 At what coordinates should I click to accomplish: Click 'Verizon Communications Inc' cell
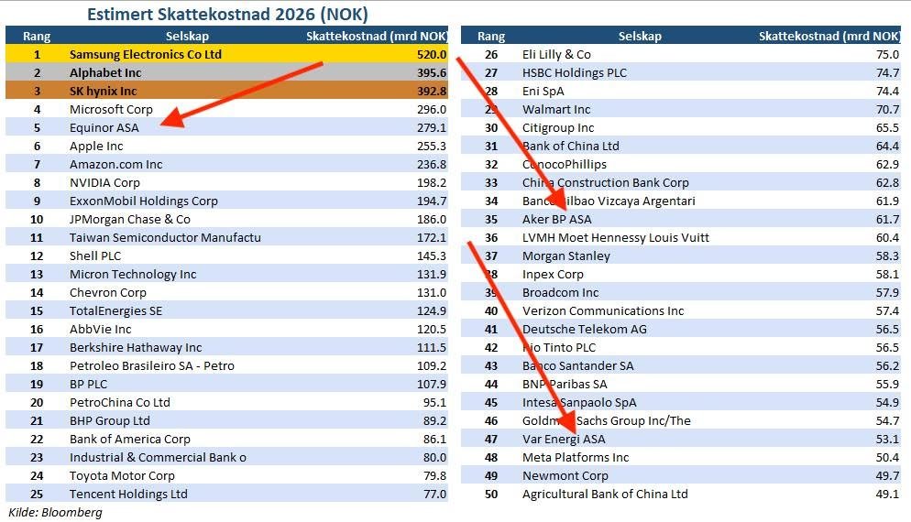click(603, 310)
